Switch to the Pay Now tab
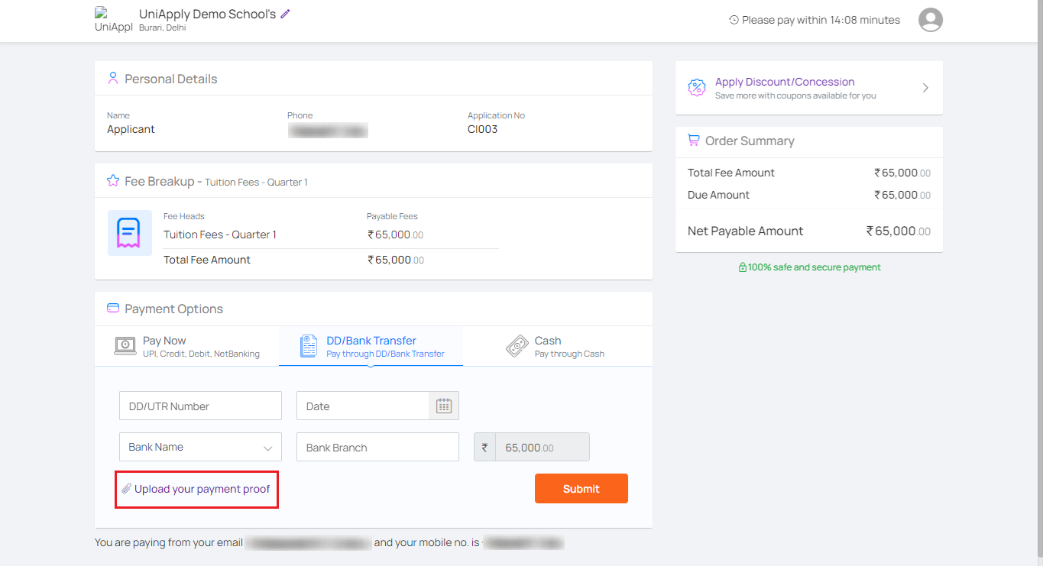The height and width of the screenshot is (566, 1043). point(186,346)
